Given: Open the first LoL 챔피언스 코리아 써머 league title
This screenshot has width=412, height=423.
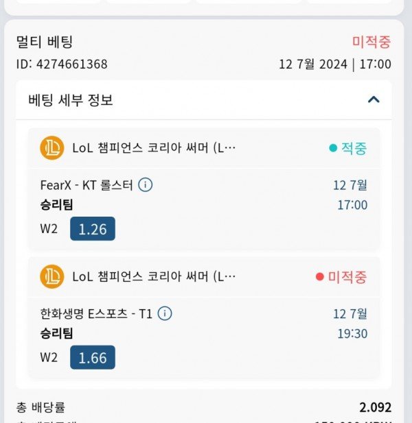Looking at the screenshot, I should point(154,148).
